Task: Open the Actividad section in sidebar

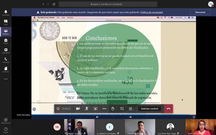Action: coord(5,13)
